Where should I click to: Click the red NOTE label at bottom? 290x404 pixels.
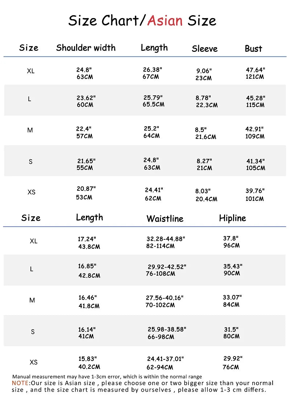(x=20, y=383)
